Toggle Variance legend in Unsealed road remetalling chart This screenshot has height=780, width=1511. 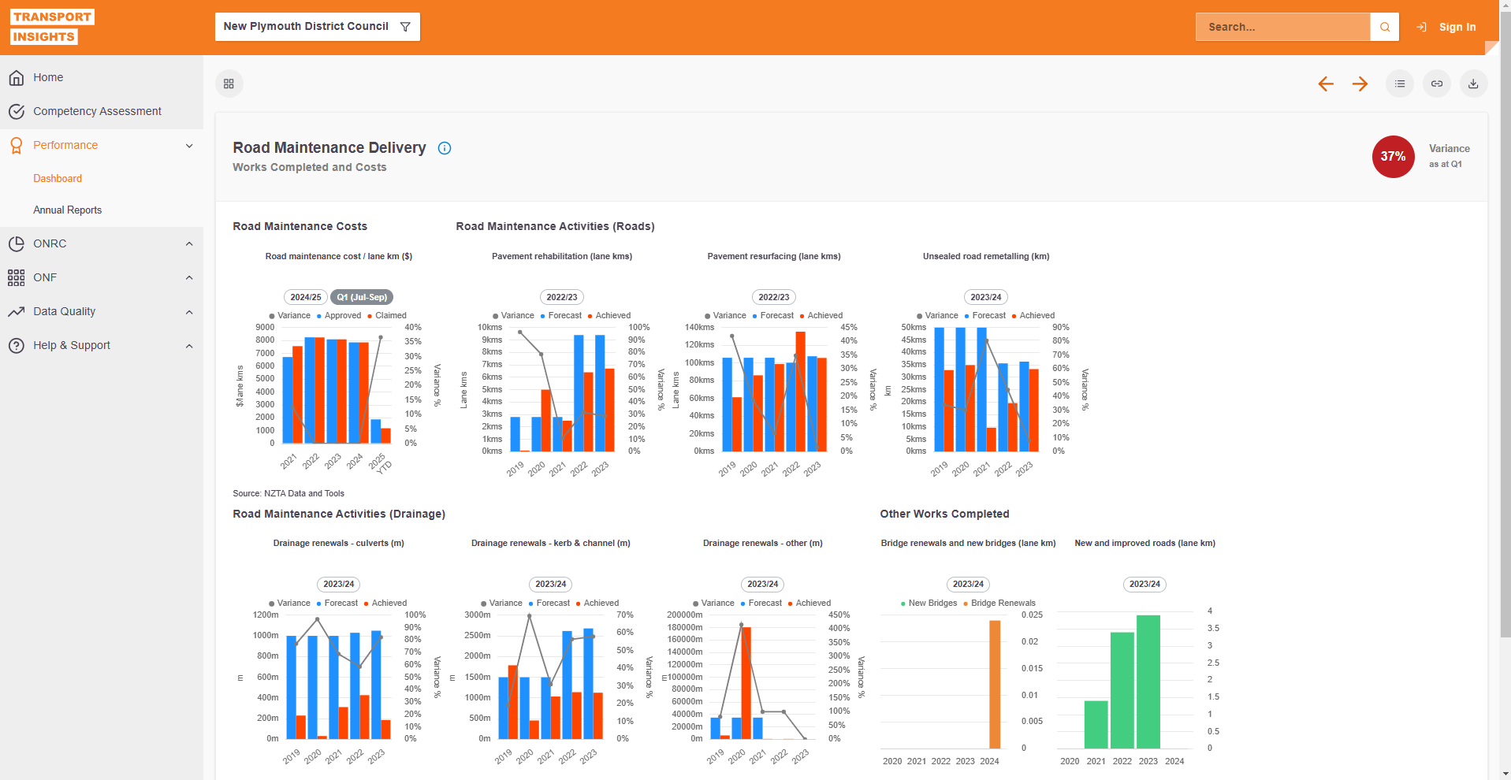[938, 316]
